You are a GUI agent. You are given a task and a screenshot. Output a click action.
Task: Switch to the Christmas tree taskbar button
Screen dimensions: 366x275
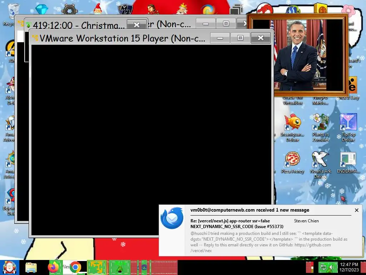(x=120, y=267)
